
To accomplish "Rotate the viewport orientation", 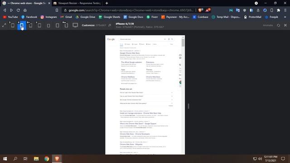I will [278, 25].
